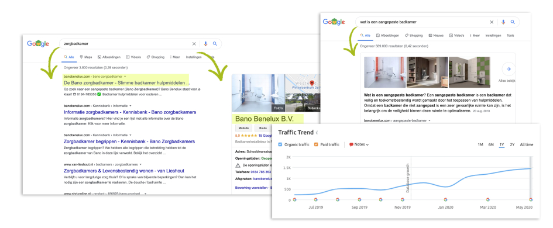Screen dimensions: 553x228
Task: Switch to the Nieuws tab
Action: tap(437, 36)
